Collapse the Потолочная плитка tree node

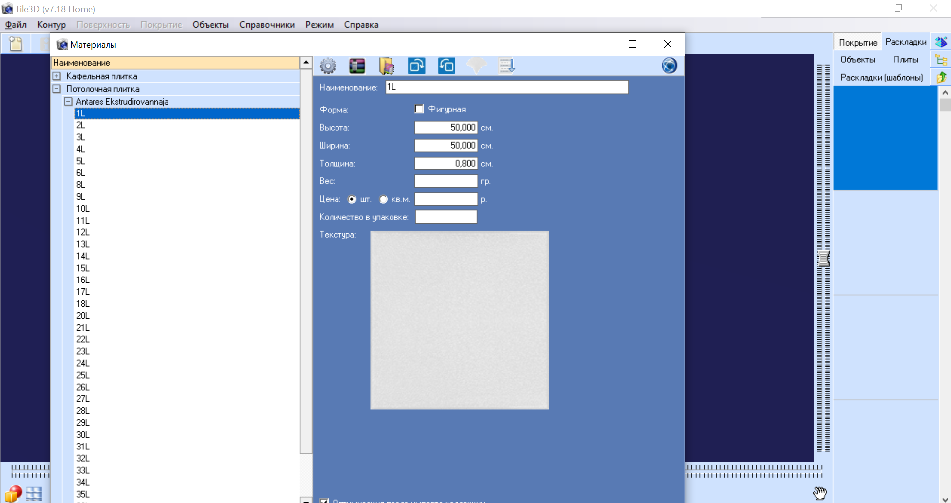(56, 89)
